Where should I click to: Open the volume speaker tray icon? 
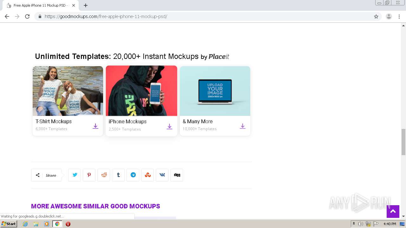361,224
